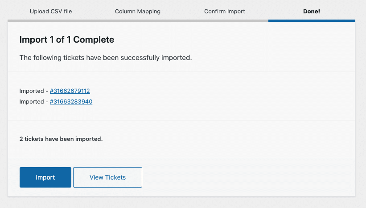This screenshot has height=208, width=366.
Task: Click the 'successfully imported' description sentence
Action: pos(106,58)
